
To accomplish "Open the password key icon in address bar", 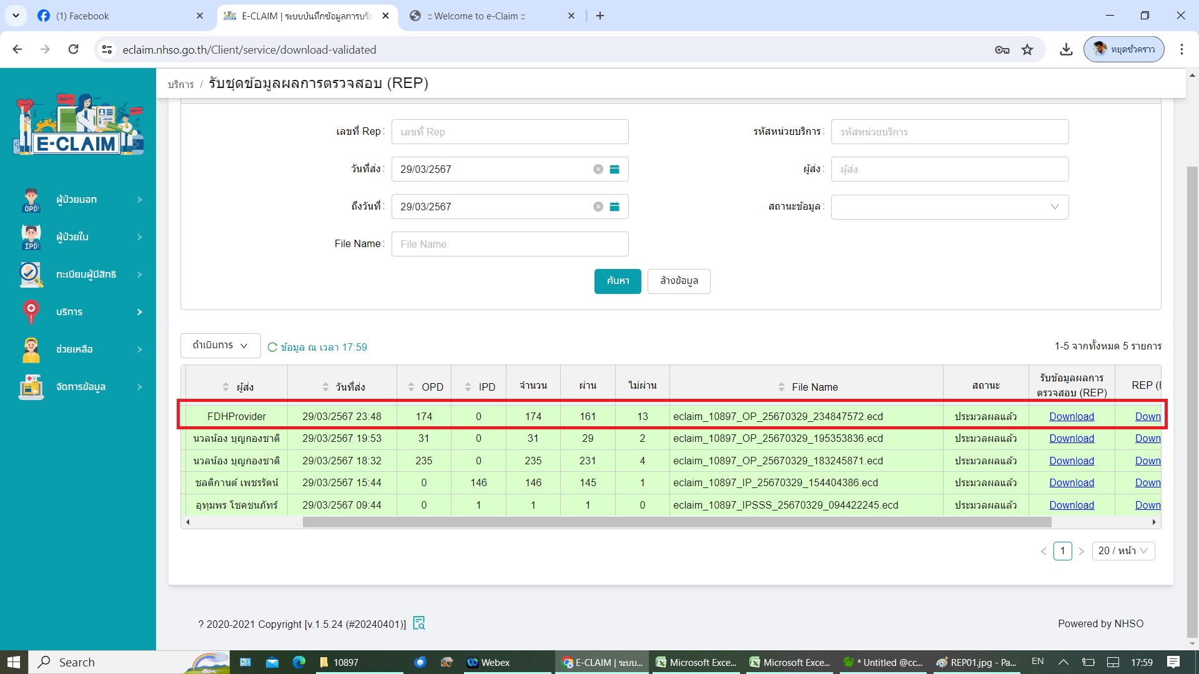I will tap(1002, 50).
